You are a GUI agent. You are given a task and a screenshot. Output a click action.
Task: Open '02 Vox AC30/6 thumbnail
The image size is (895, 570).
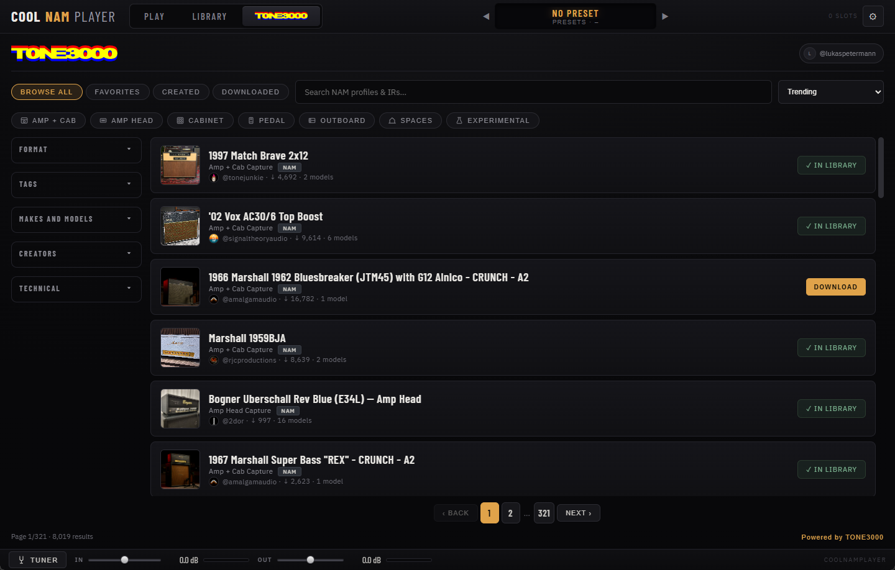coord(180,226)
